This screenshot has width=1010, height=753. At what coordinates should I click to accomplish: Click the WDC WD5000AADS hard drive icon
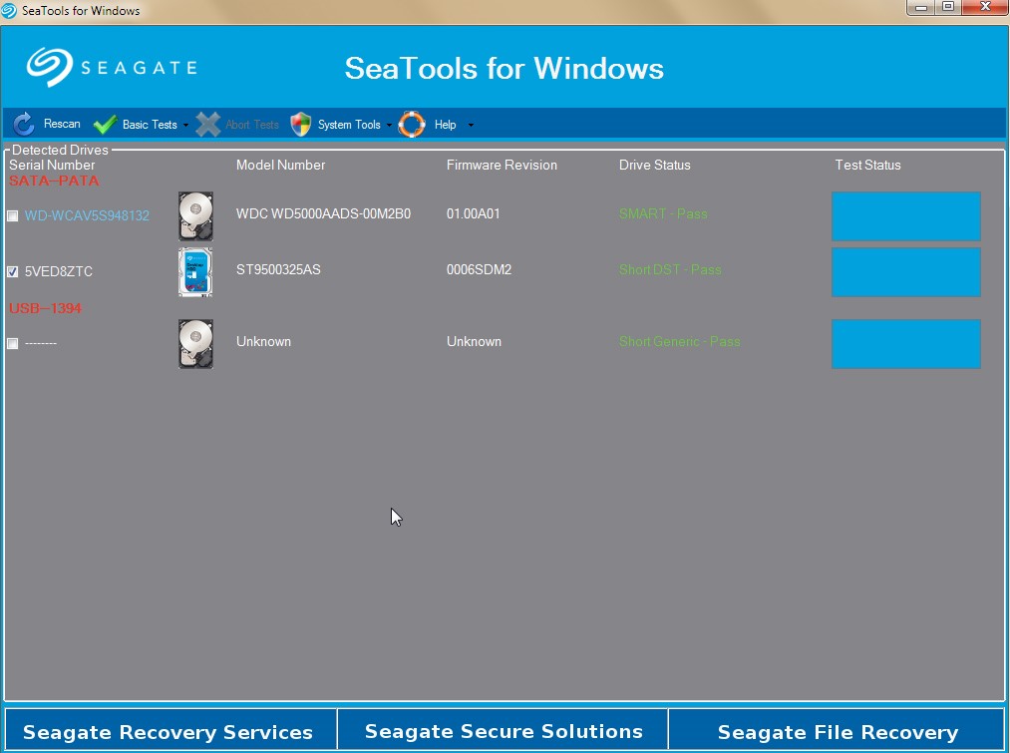[195, 216]
